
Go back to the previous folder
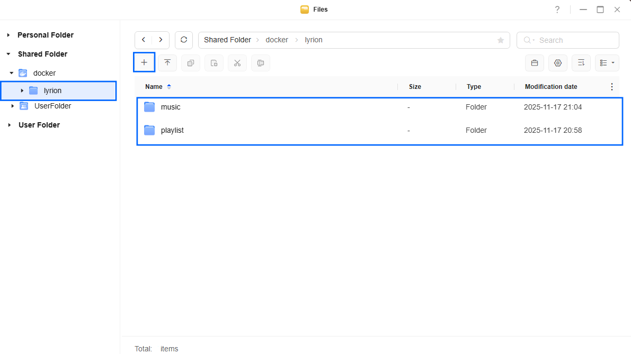coord(144,40)
